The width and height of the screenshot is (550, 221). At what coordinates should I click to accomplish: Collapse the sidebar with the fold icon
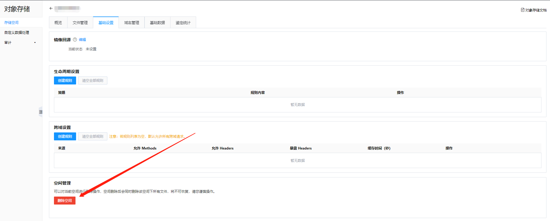[x=41, y=112]
